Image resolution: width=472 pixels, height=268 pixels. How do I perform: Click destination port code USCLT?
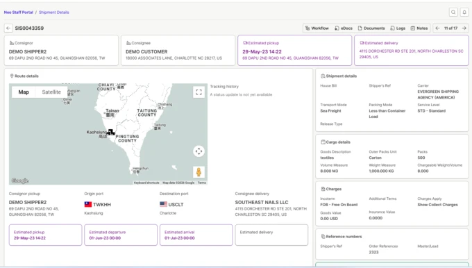[x=176, y=204]
